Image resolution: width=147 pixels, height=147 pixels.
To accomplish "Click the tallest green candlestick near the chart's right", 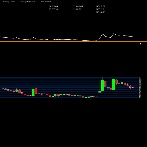I will coord(114,84).
